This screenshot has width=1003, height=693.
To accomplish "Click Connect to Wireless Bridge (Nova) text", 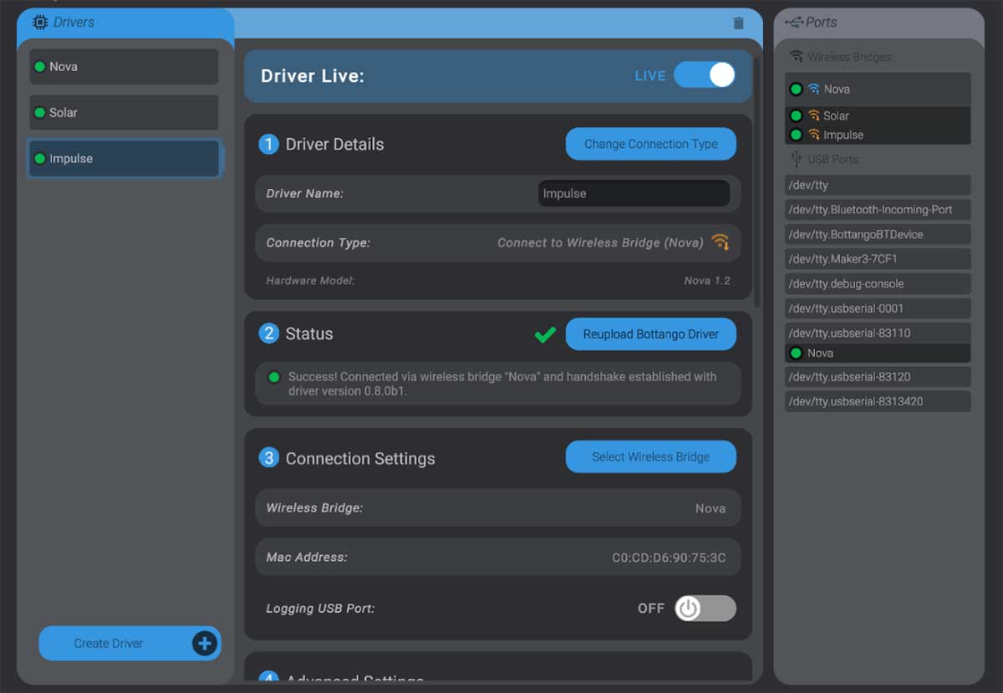I will [600, 242].
